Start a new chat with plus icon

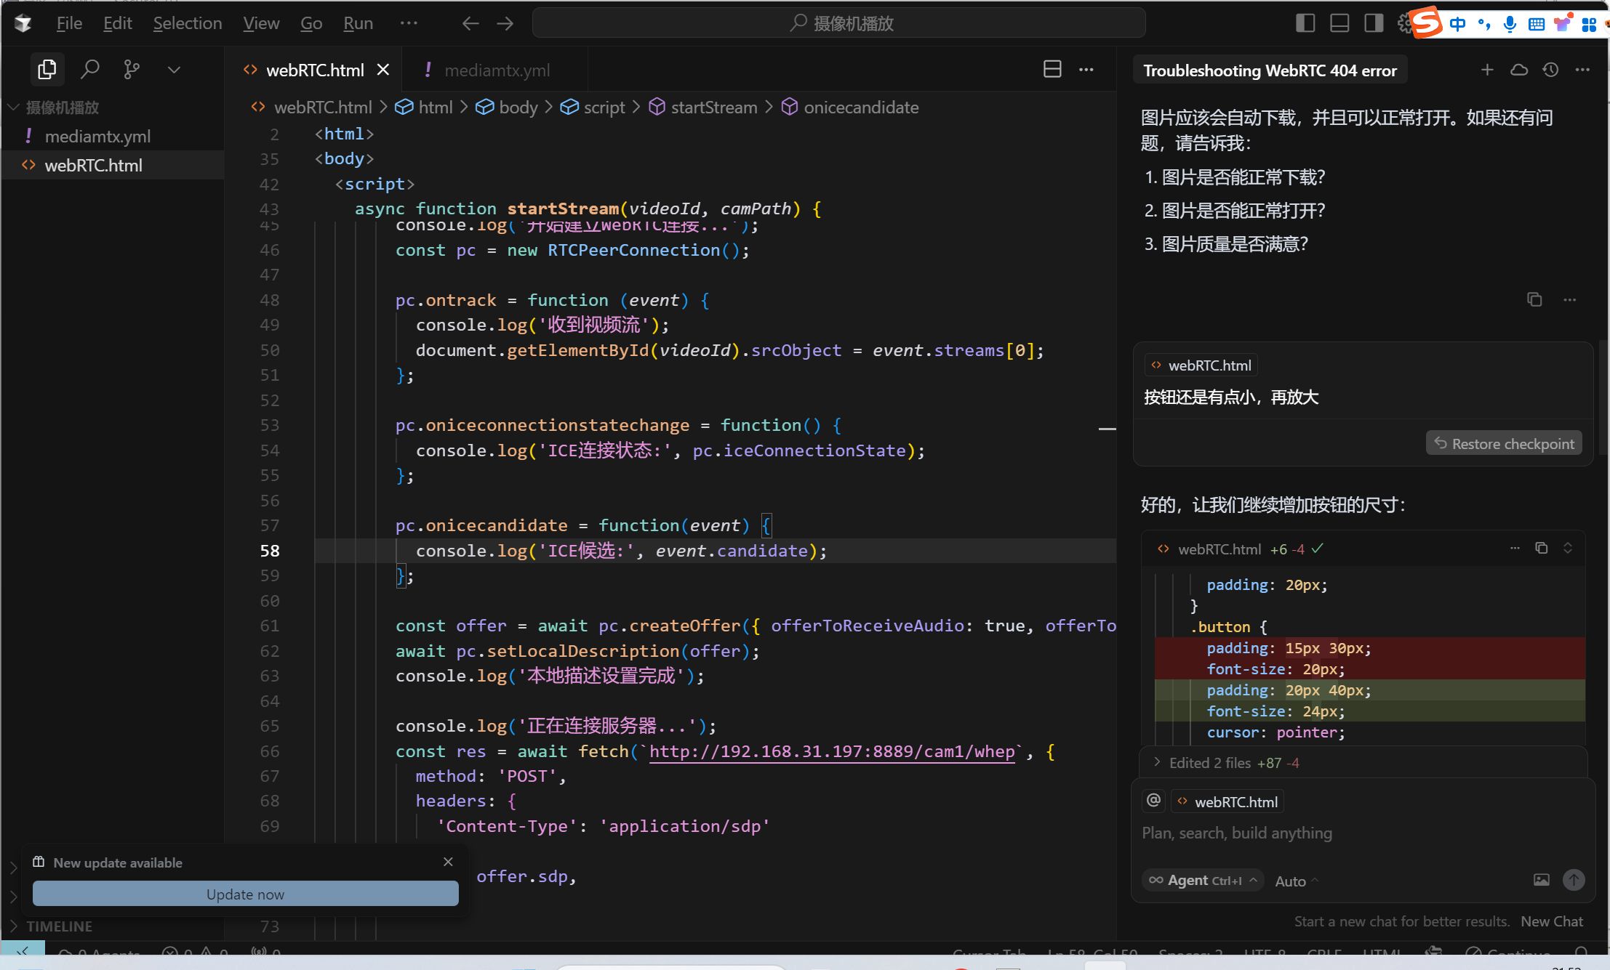[x=1487, y=70]
